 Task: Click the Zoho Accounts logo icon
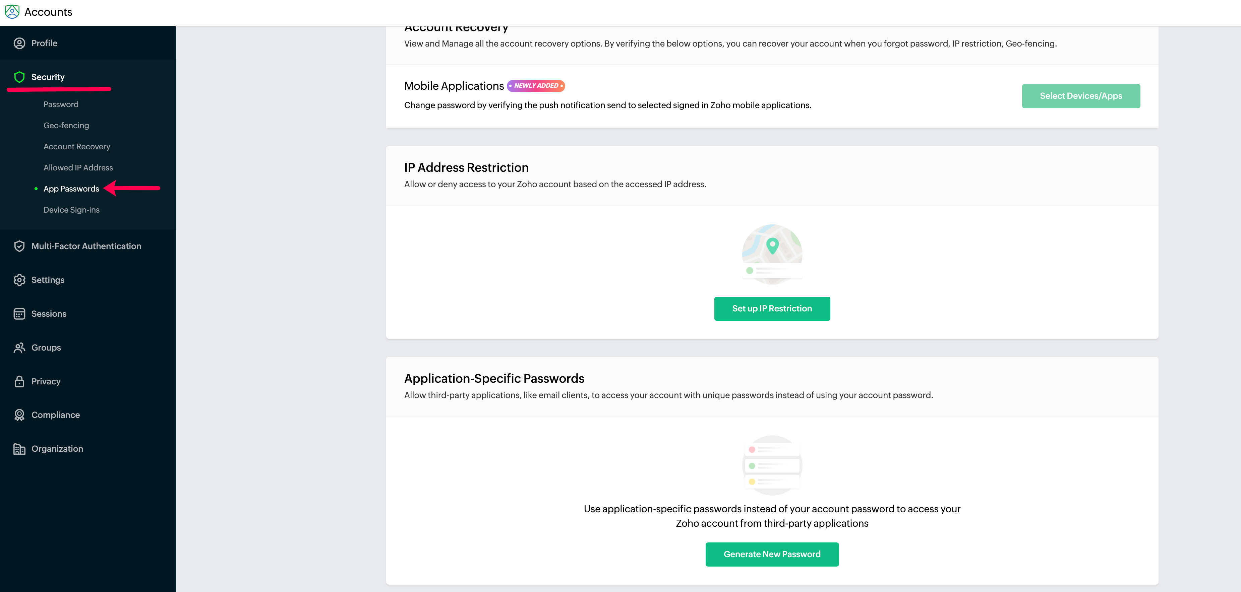click(12, 11)
